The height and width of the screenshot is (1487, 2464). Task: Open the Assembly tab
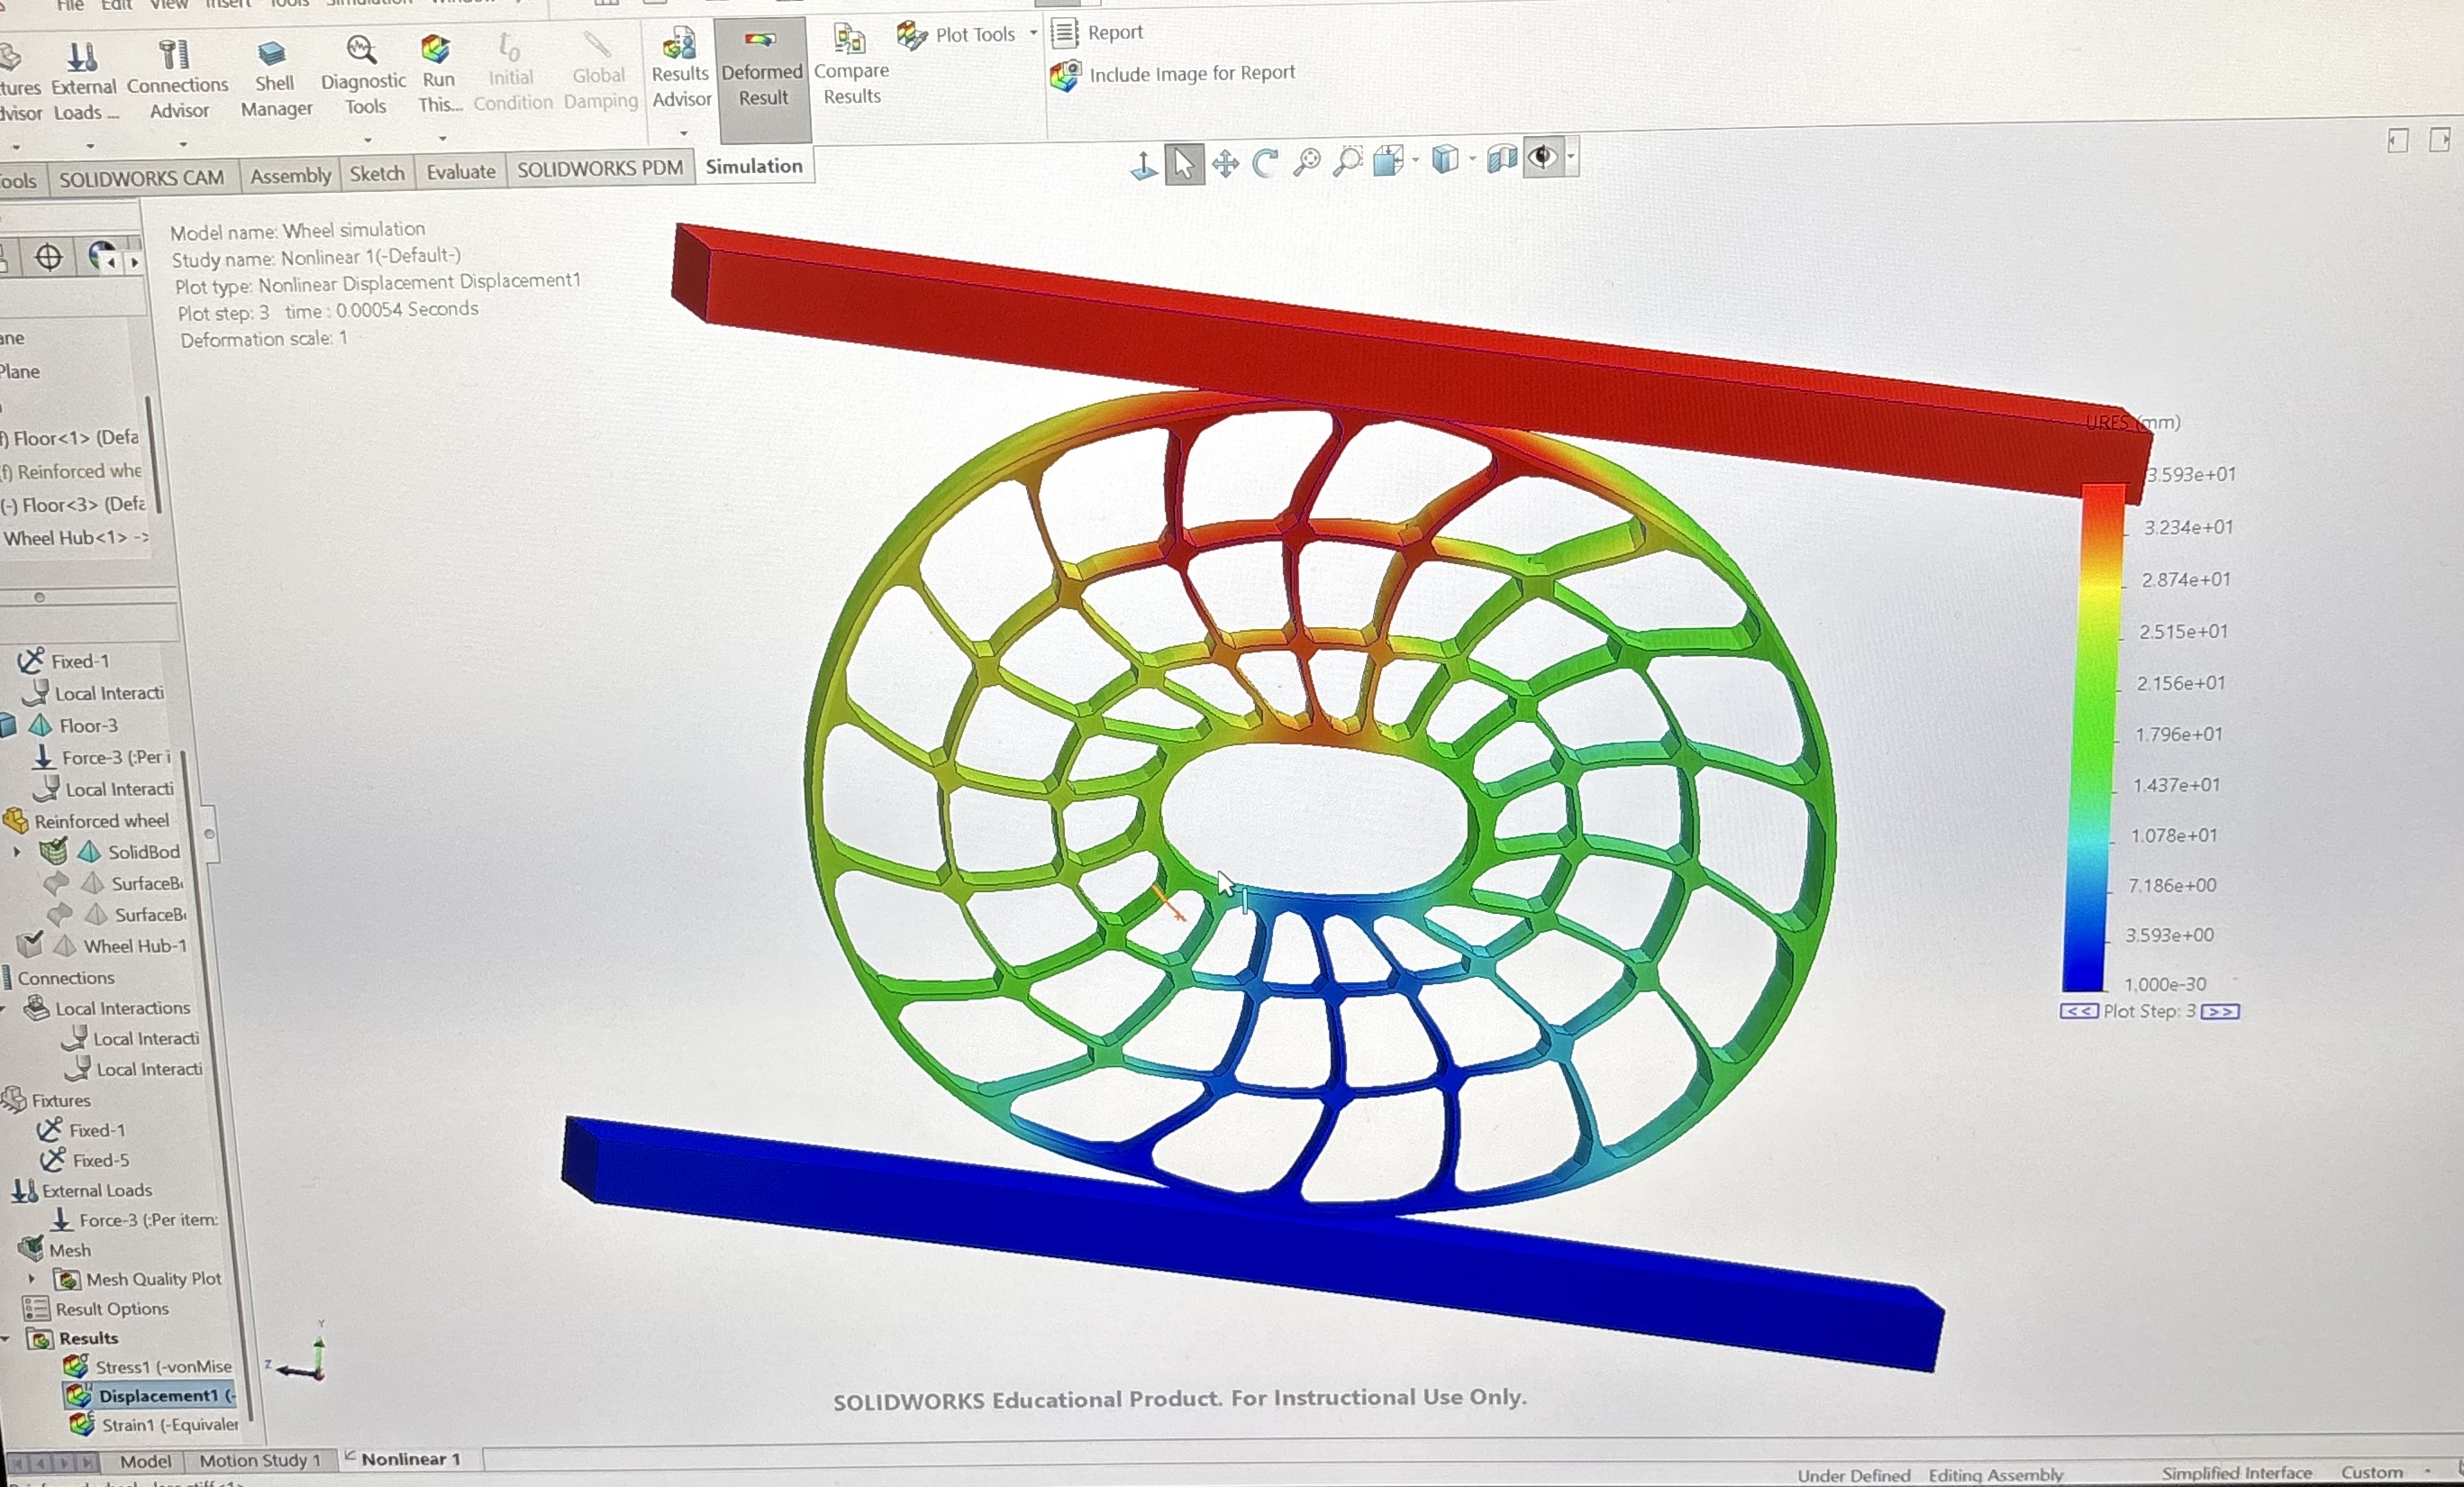(x=290, y=176)
